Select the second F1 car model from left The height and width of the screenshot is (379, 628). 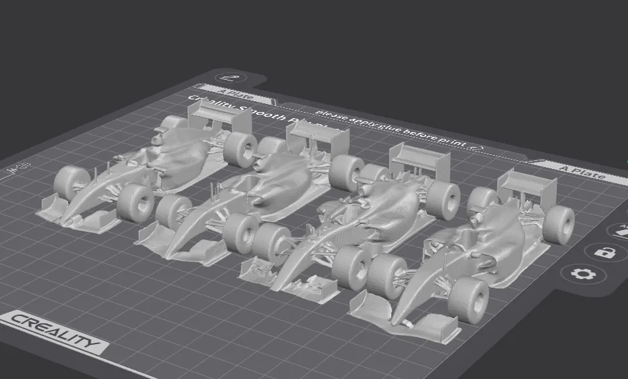pos(248,193)
